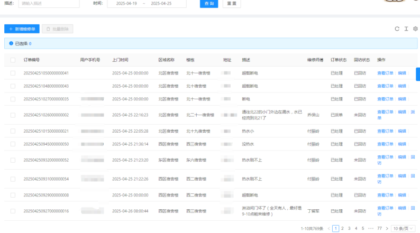
Task: Click description cell 热水小
Action: (x=248, y=131)
